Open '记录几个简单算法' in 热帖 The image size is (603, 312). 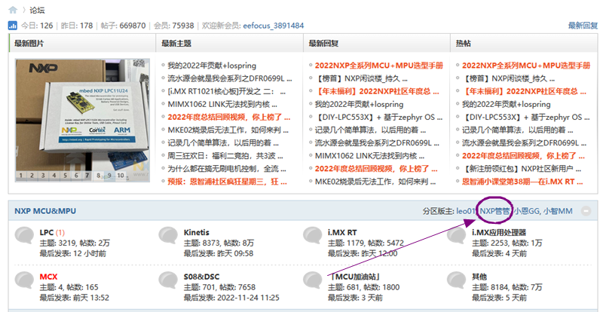click(x=518, y=130)
